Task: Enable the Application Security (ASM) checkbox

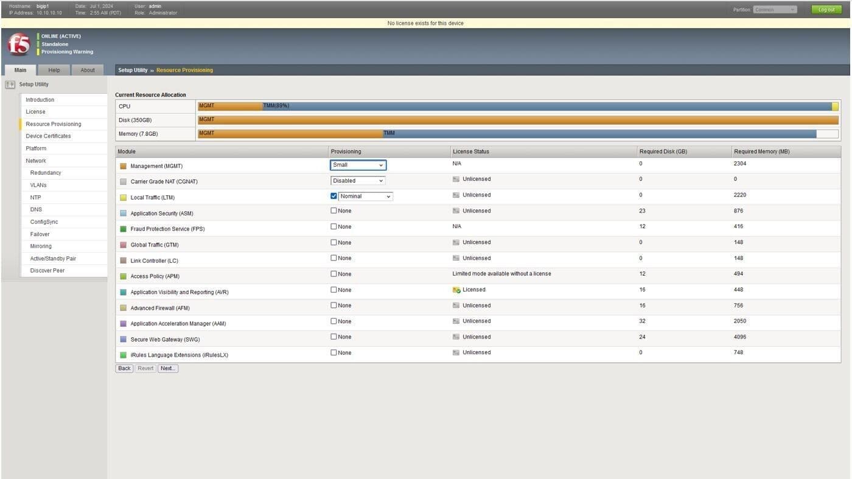Action: click(x=333, y=209)
